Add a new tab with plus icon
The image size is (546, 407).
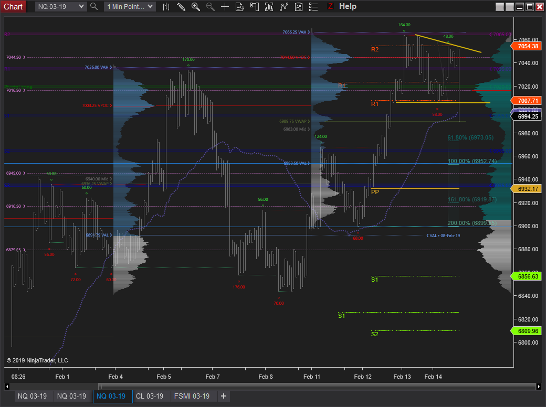[x=224, y=396]
